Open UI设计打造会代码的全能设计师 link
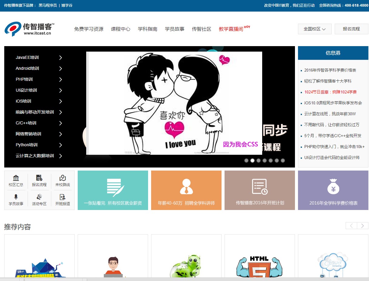The height and width of the screenshot is (281, 369). 332,157
